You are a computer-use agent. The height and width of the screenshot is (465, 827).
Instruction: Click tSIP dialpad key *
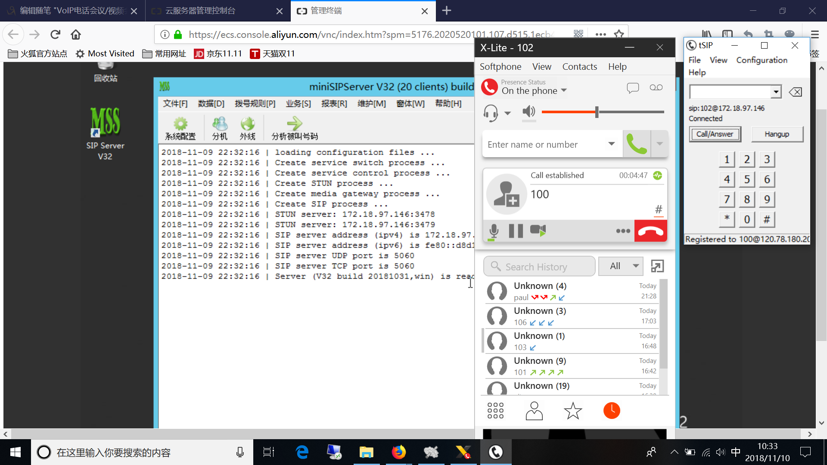coord(727,220)
